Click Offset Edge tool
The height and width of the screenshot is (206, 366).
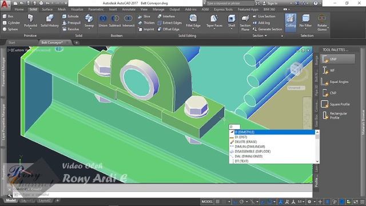click(169, 29)
